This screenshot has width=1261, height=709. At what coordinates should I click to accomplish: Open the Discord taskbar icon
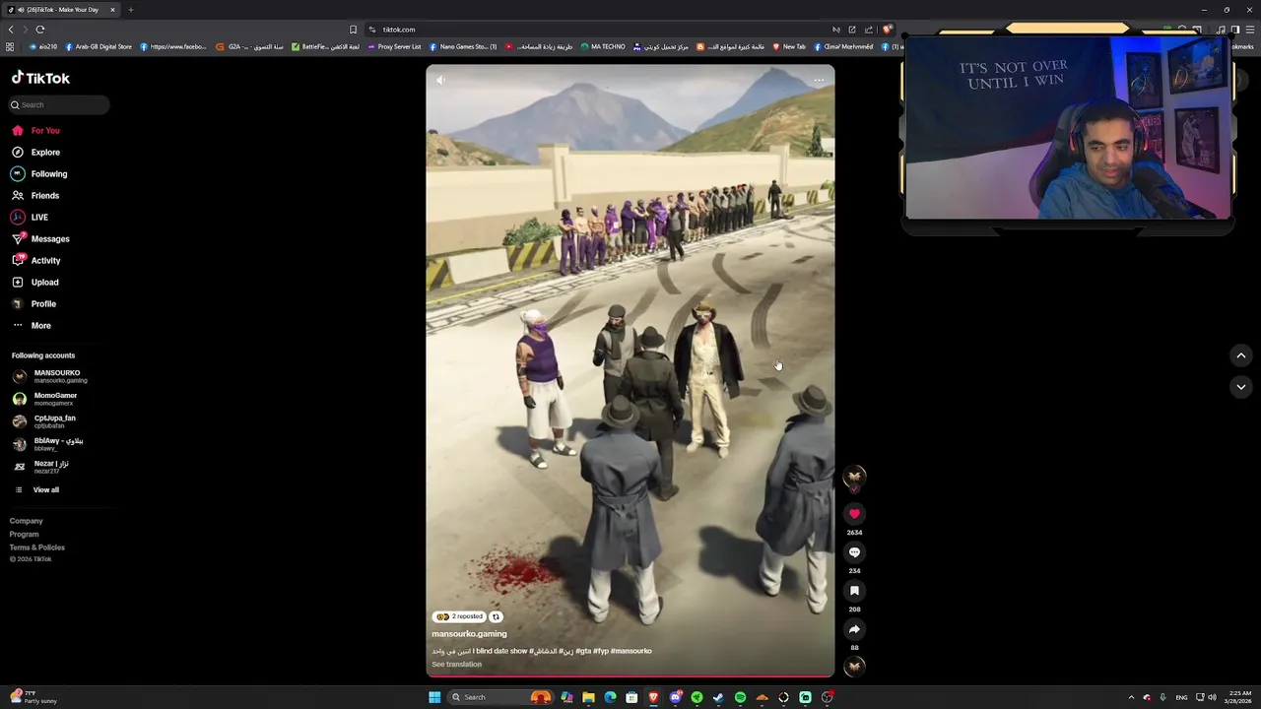[675, 697]
